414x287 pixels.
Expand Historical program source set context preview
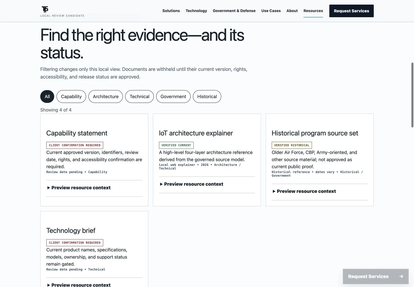(320, 191)
